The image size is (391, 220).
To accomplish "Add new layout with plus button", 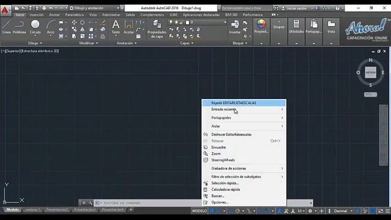I will [x=131, y=210].
